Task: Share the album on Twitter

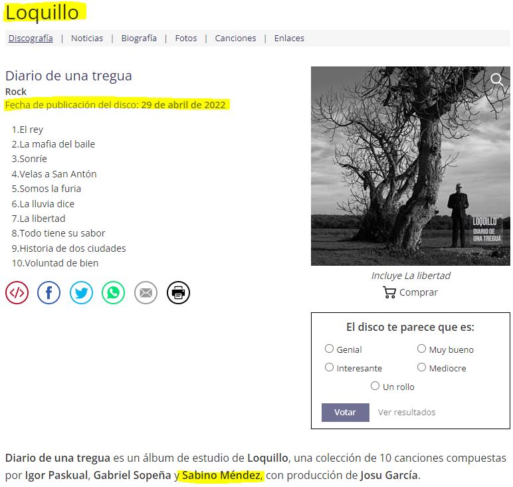Action: (81, 292)
